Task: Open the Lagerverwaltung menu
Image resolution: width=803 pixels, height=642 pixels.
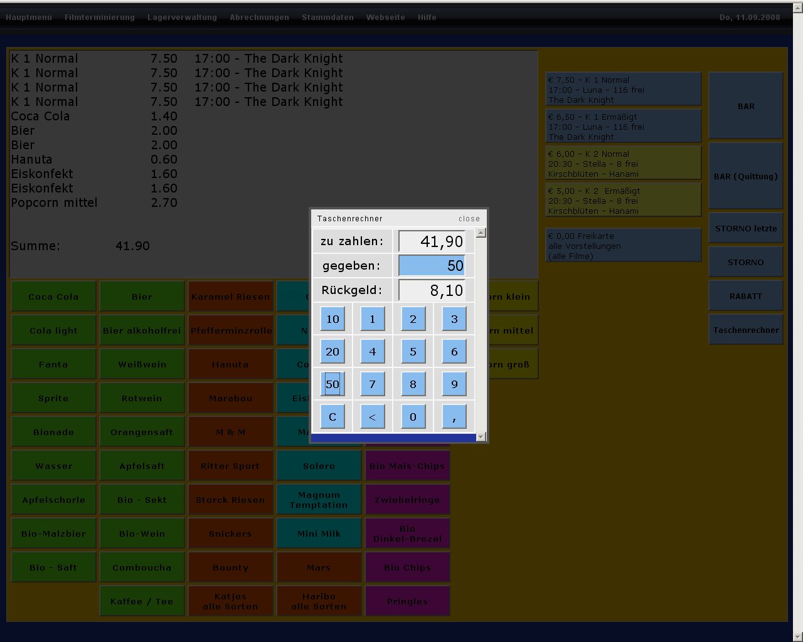Action: point(182,18)
